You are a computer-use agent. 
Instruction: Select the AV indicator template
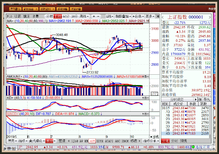pos(81,141)
